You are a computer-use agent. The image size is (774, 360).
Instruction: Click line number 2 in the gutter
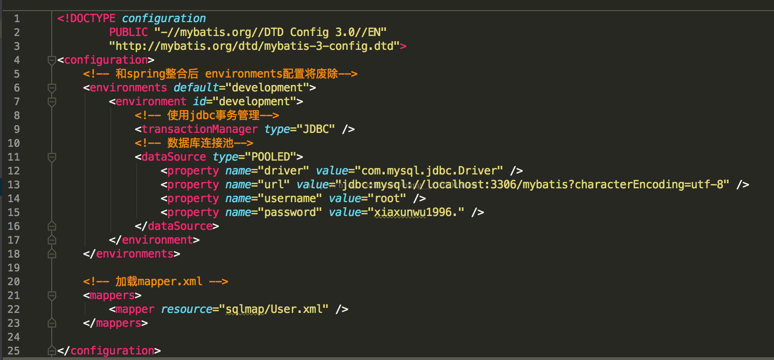tap(17, 32)
